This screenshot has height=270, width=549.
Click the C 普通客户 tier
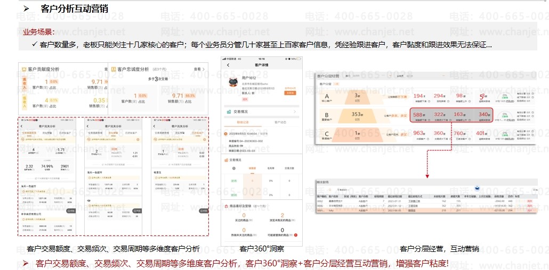tap(327, 134)
